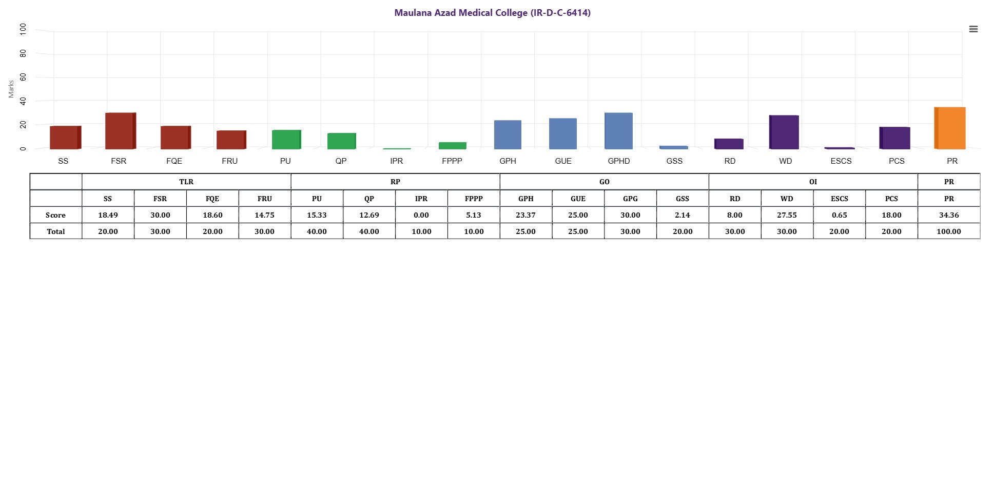Click the WD score cell 27.55
The image size is (993, 485).
[x=787, y=215]
